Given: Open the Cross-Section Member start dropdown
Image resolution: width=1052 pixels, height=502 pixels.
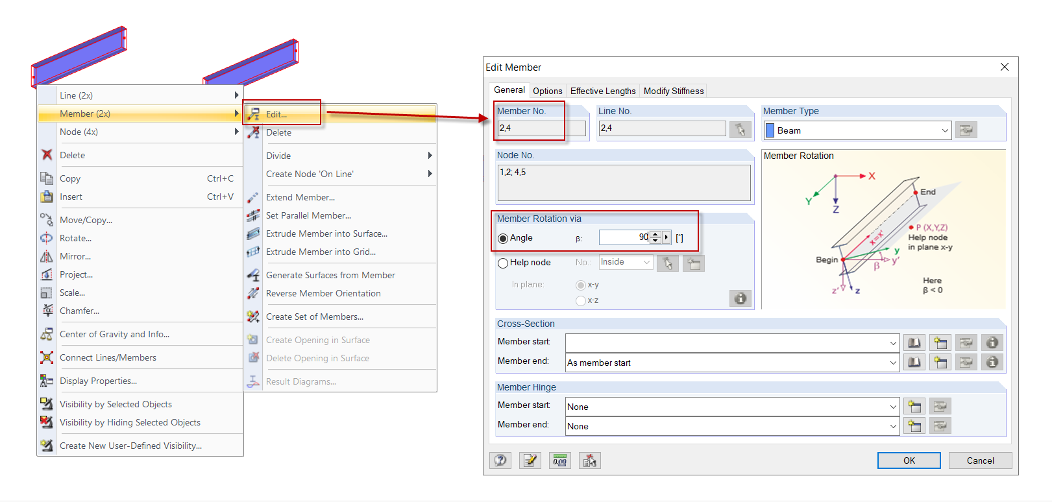Looking at the screenshot, I should (893, 343).
